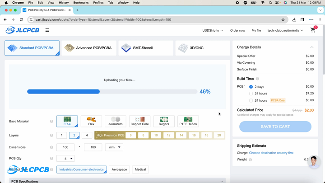Image resolution: width=325 pixels, height=183 pixels.
Task: Click the JLCPCB logo in header
Action: tap(23, 30)
